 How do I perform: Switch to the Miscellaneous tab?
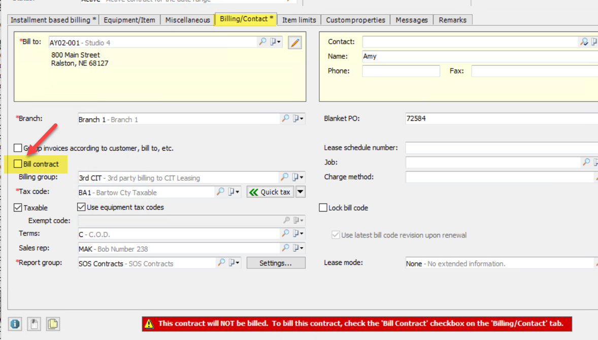pos(188,20)
